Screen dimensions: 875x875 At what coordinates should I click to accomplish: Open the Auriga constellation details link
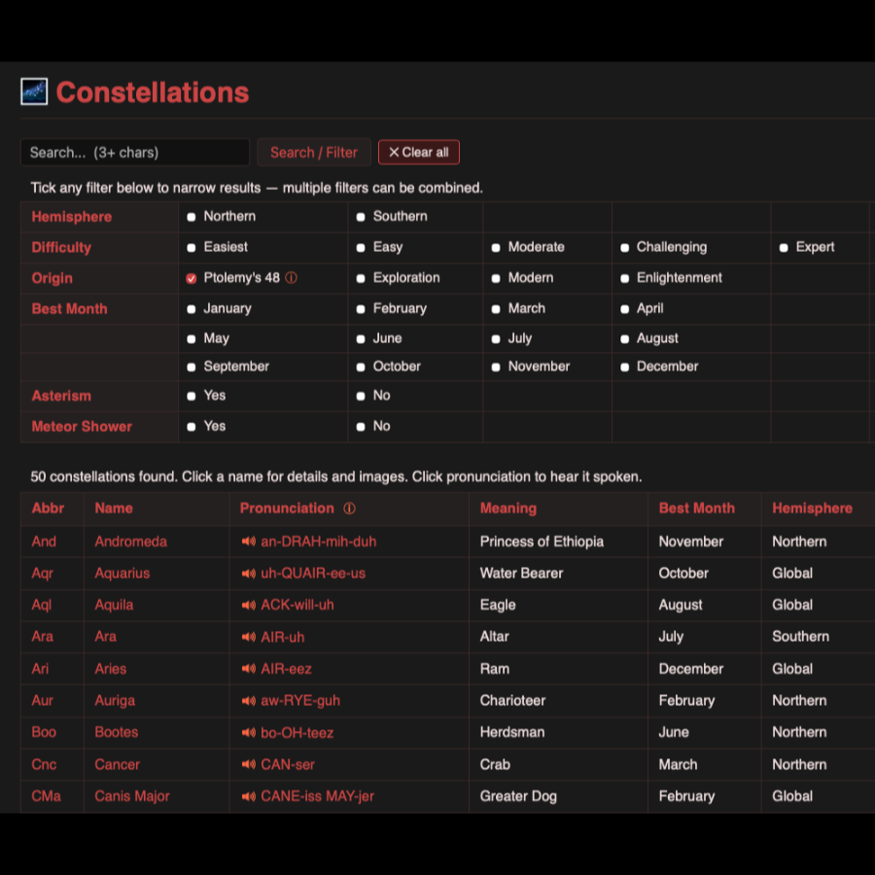115,701
